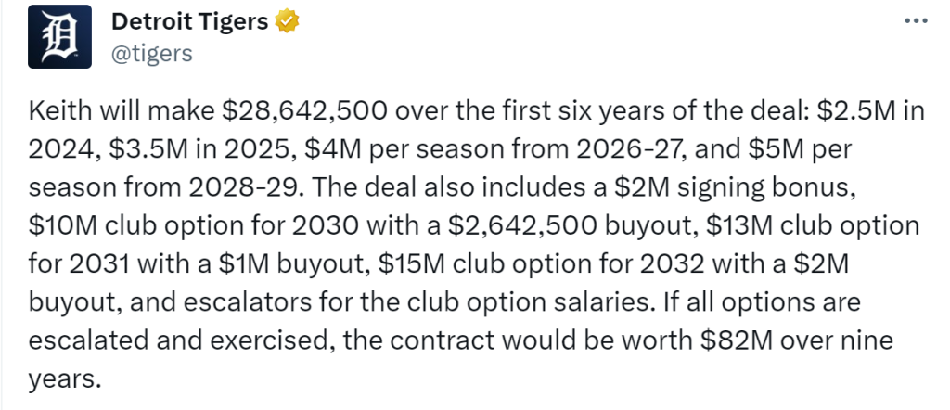950x410 pixels.
Task: Click the Detroit Tigers display name
Action: [x=189, y=22]
